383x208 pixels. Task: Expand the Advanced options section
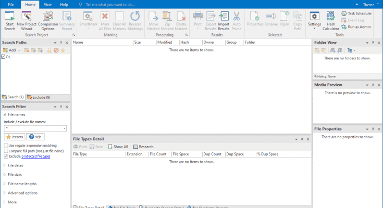[22, 193]
